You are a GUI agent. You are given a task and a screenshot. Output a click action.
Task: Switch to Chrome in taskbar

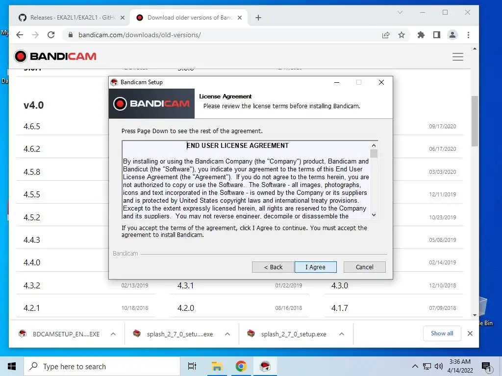point(241,366)
